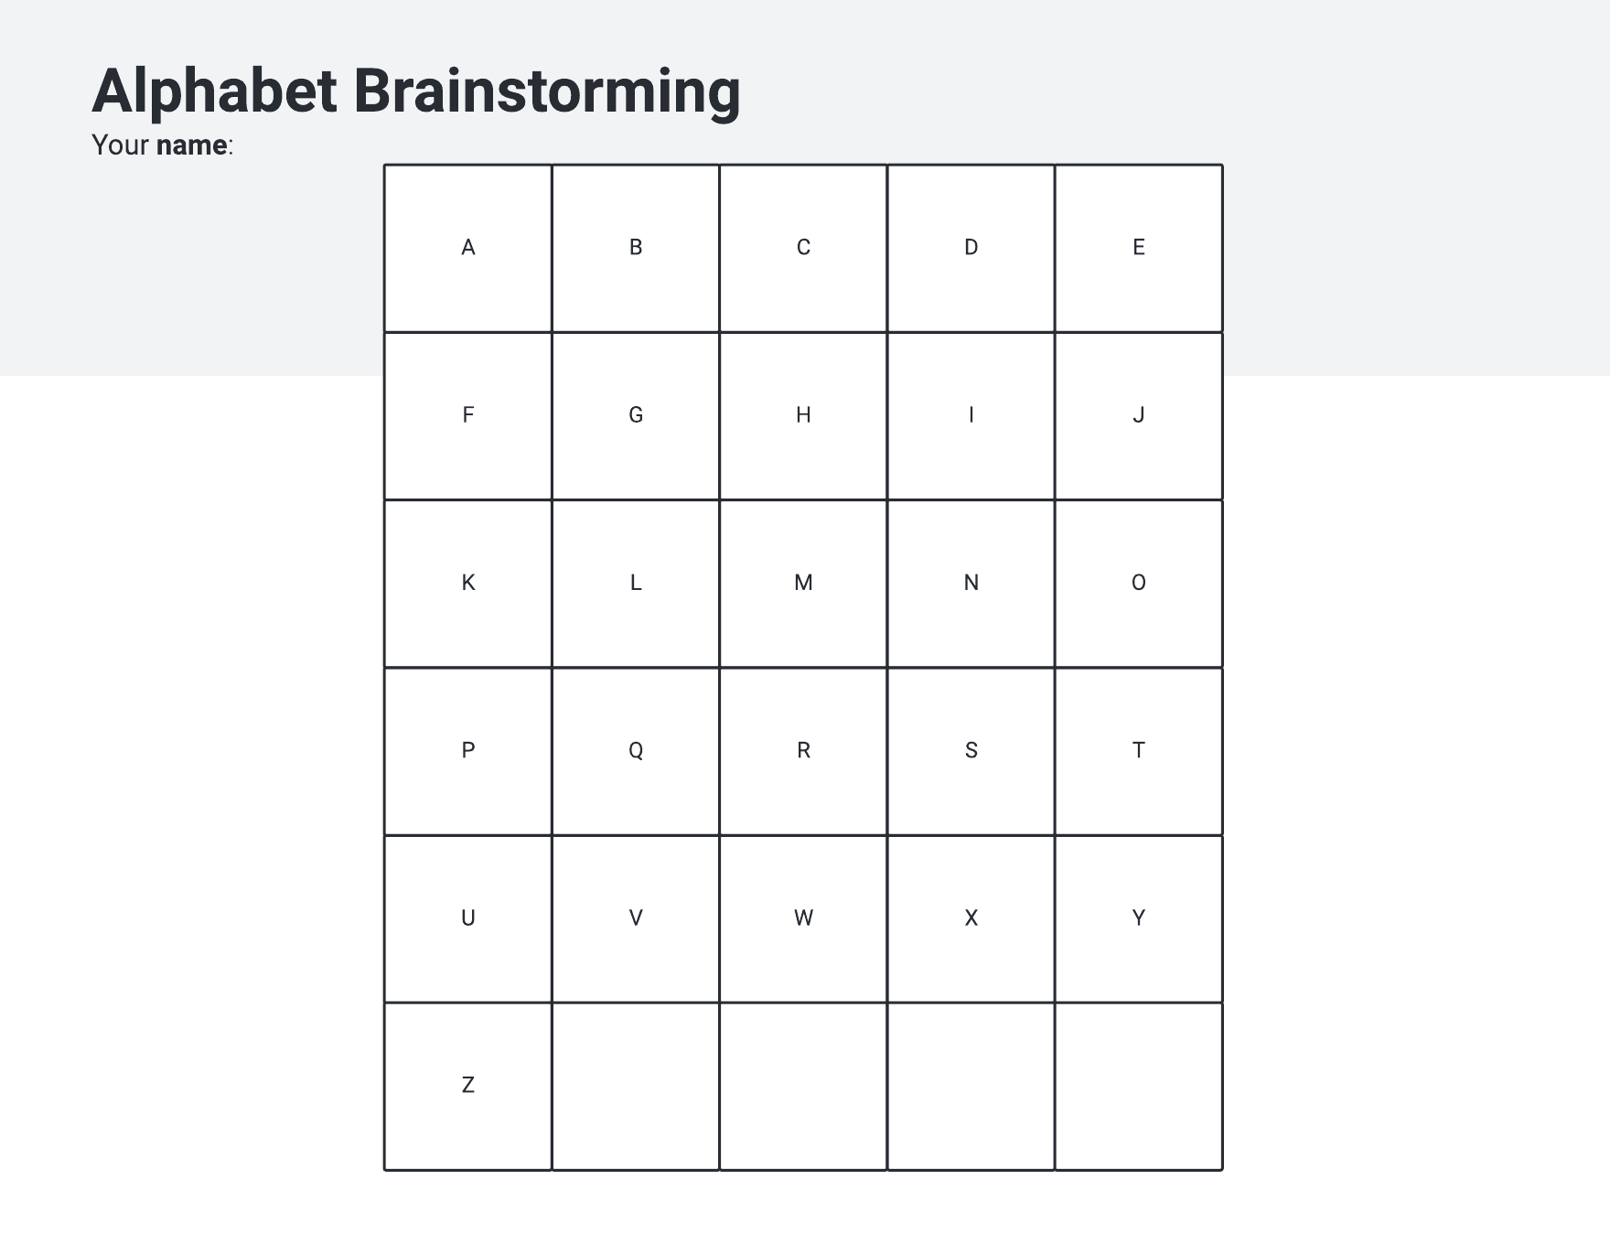Select the cell marked G
1610x1244 pixels.
[x=636, y=415]
